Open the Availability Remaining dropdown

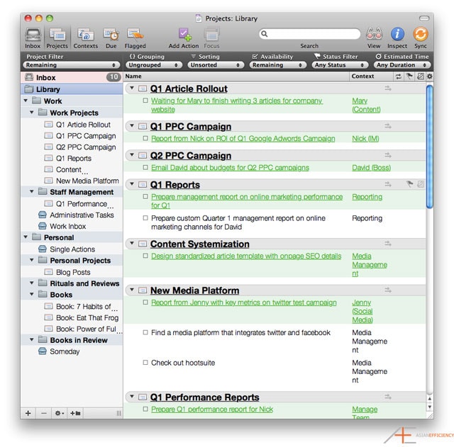point(277,65)
